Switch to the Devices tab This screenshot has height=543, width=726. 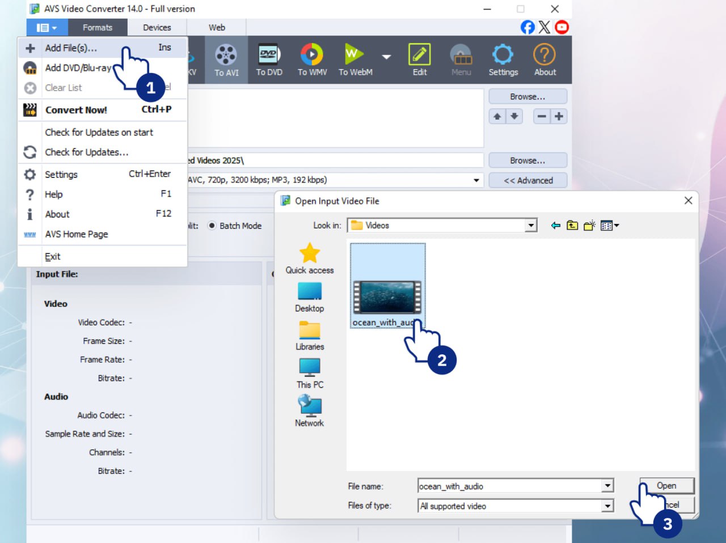(x=157, y=27)
